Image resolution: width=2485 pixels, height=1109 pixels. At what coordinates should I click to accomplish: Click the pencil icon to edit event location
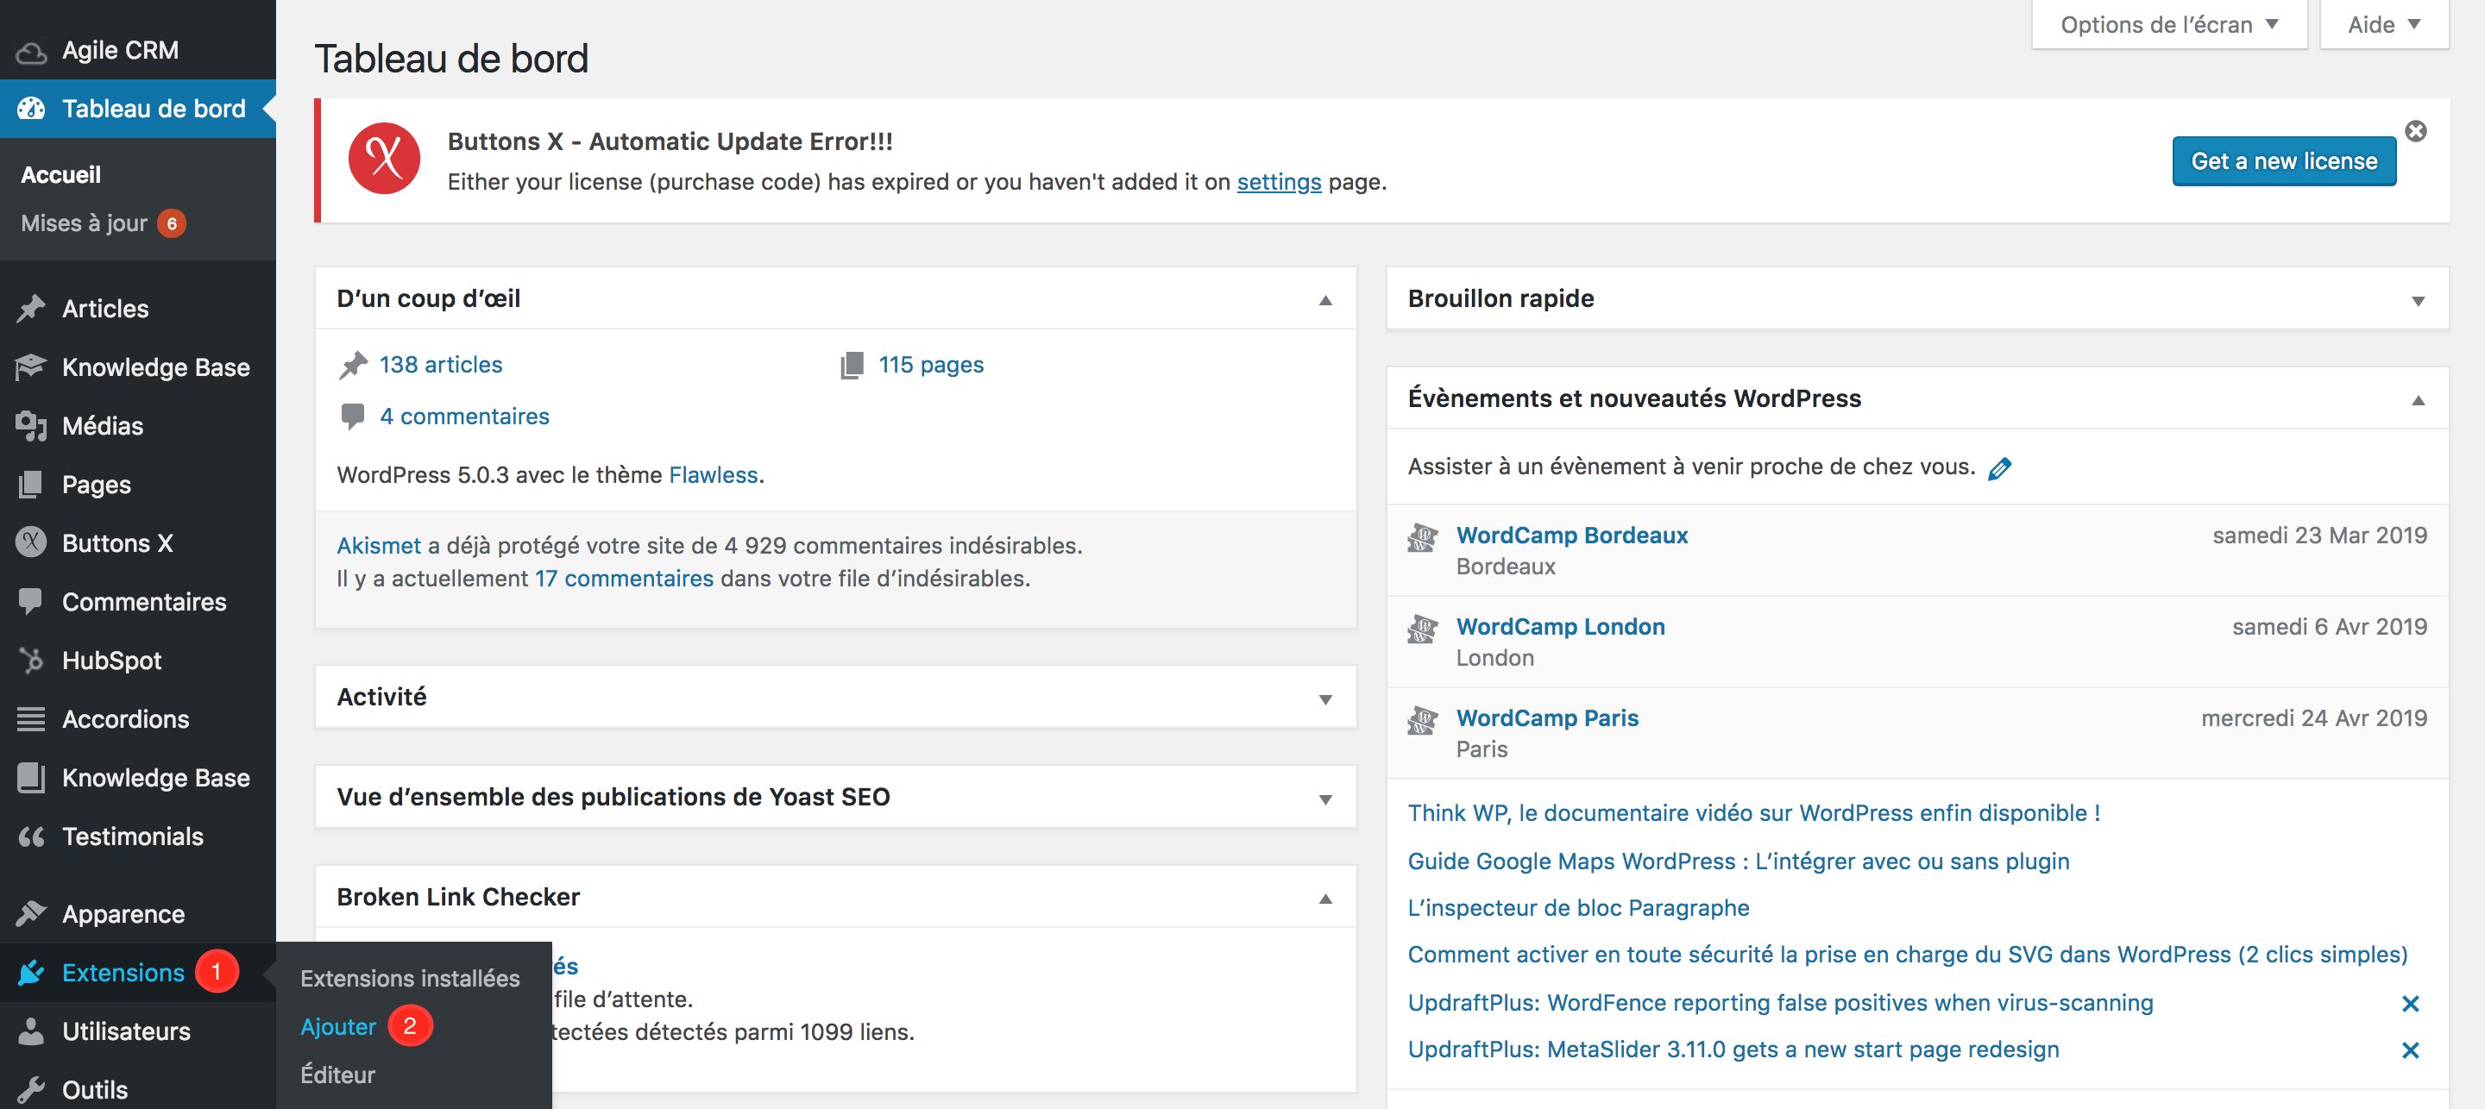click(2000, 468)
